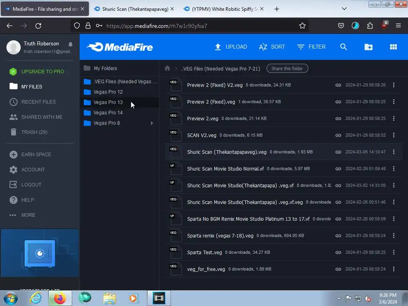This screenshot has width=408, height=306.
Task: Reload the page
Action: (38, 26)
